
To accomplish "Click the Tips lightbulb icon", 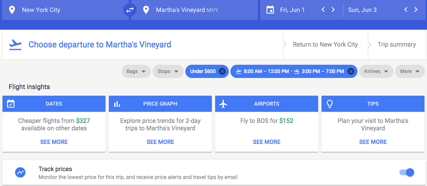I will [330, 104].
